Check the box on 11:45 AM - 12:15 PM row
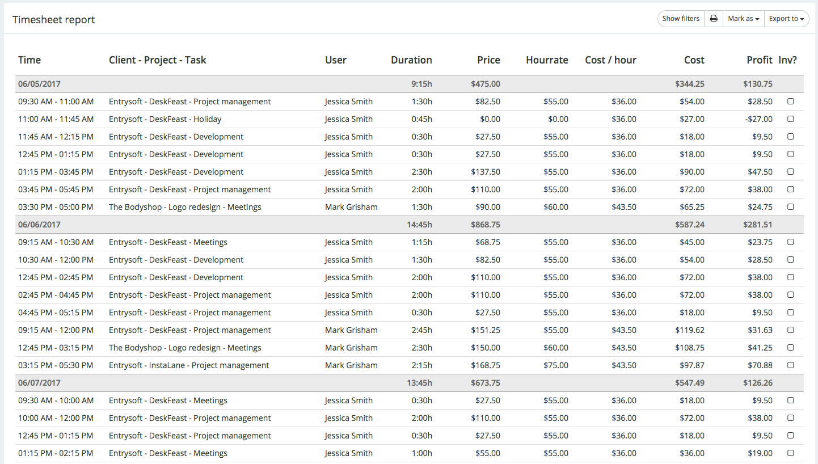The width and height of the screenshot is (818, 464). tap(791, 137)
